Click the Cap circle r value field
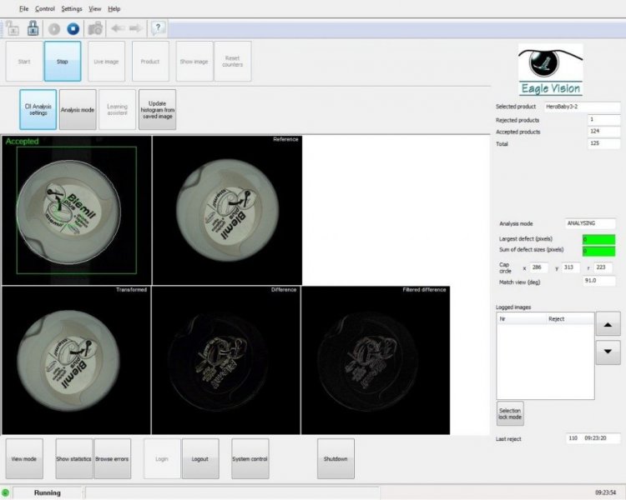This screenshot has height=500, width=626. pyautogui.click(x=603, y=267)
